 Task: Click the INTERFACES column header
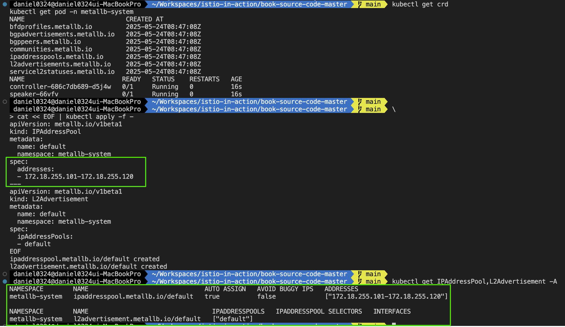click(x=392, y=311)
